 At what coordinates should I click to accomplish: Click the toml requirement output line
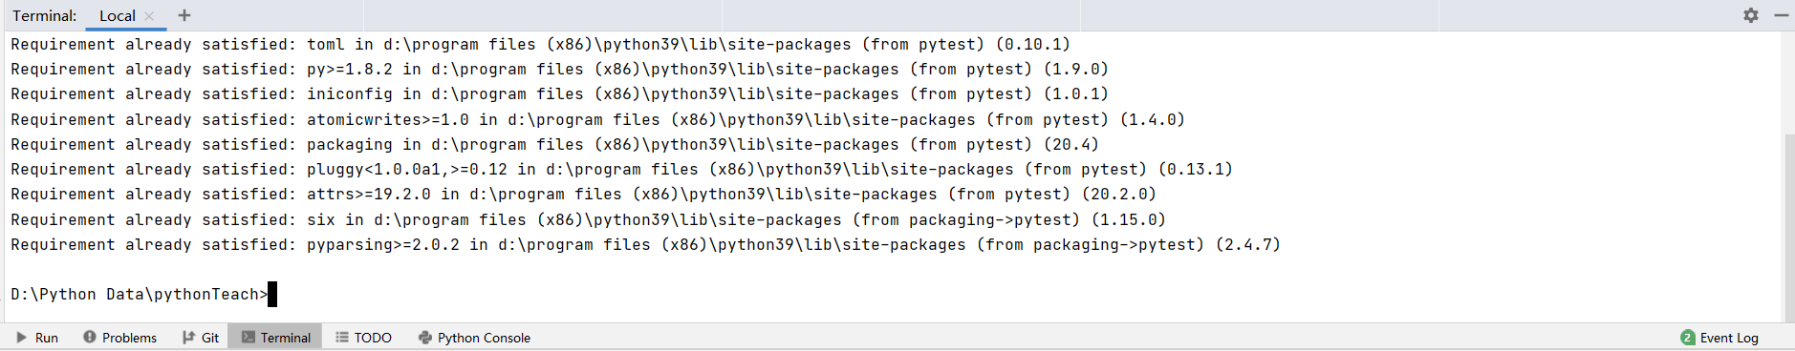540,45
